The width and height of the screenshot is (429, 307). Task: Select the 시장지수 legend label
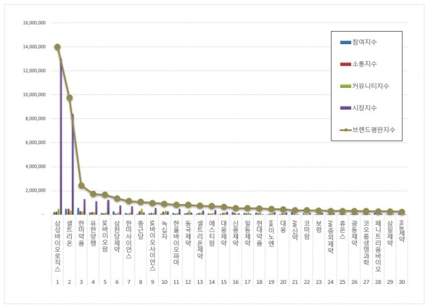[x=365, y=108]
